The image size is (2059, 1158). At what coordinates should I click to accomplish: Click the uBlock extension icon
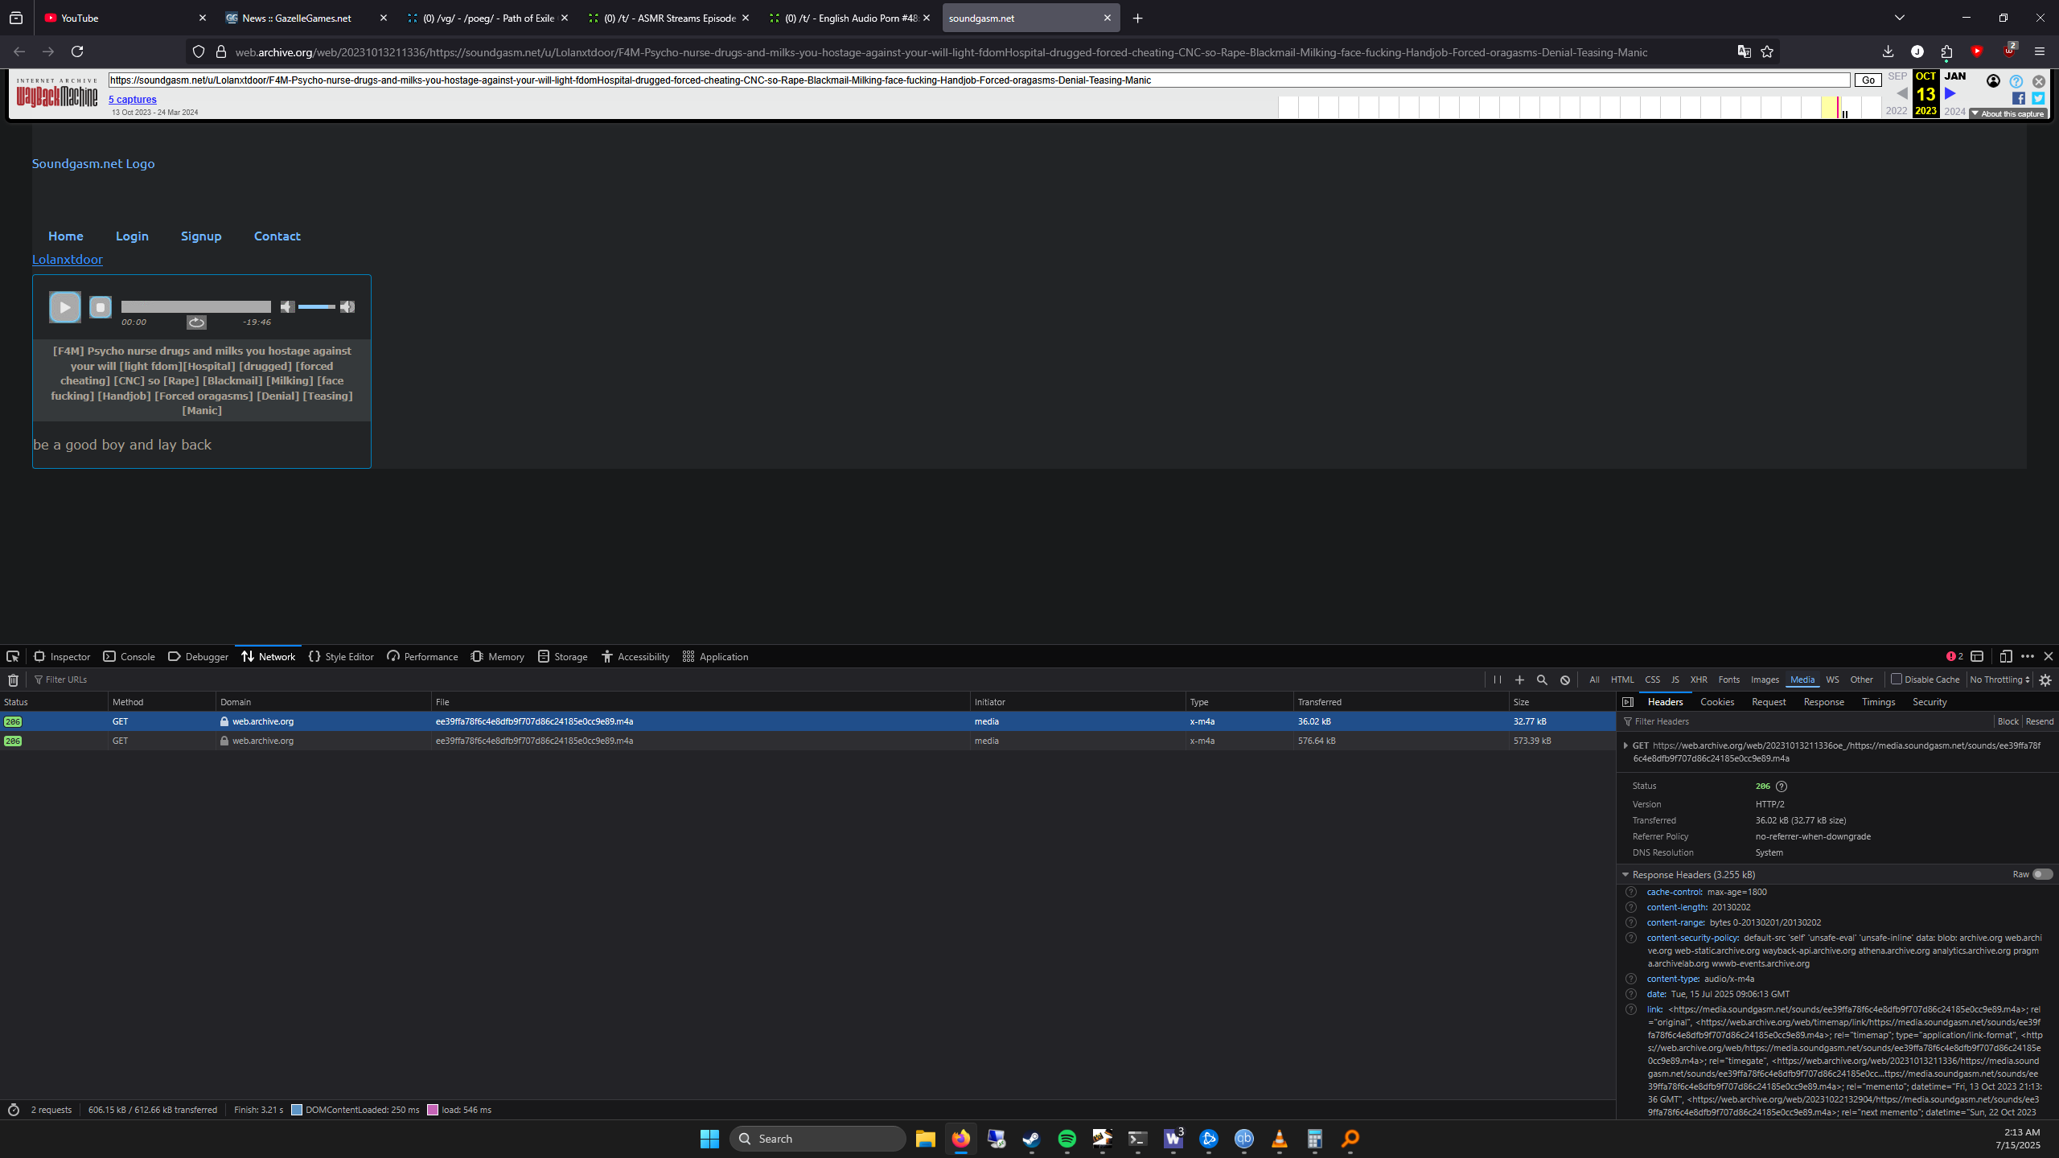(x=2009, y=51)
